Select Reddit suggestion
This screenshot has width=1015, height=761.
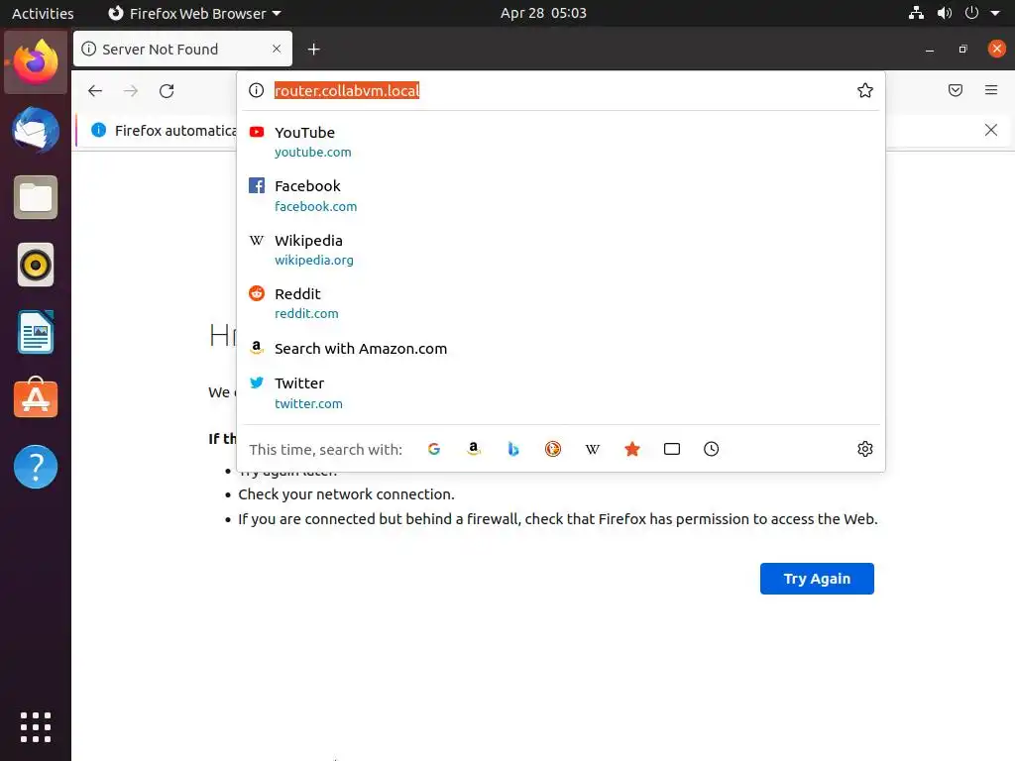coord(561,303)
